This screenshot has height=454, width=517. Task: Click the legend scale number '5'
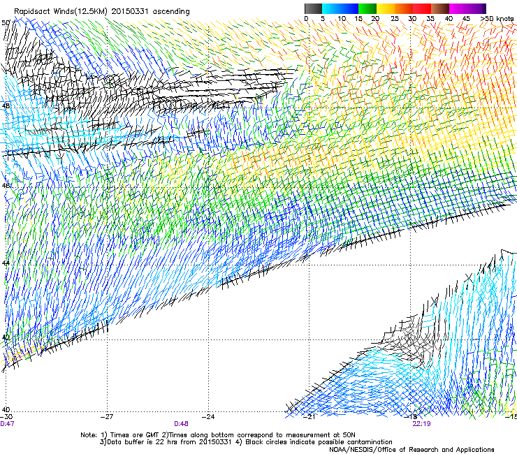[323, 18]
